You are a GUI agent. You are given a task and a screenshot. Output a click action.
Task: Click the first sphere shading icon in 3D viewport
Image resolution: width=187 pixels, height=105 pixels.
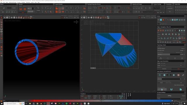click(7, 17)
